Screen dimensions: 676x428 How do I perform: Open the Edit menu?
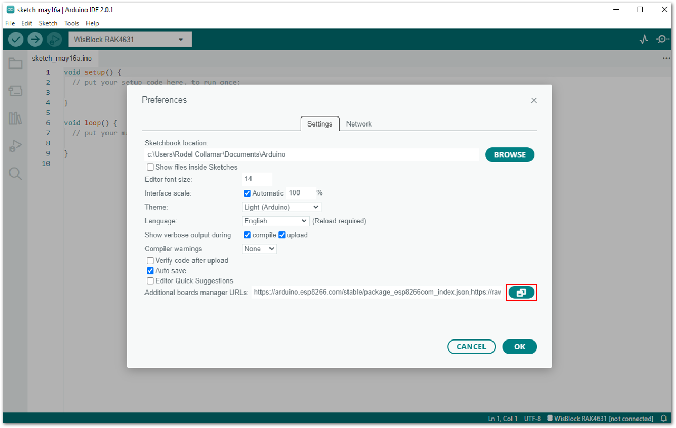tap(26, 23)
